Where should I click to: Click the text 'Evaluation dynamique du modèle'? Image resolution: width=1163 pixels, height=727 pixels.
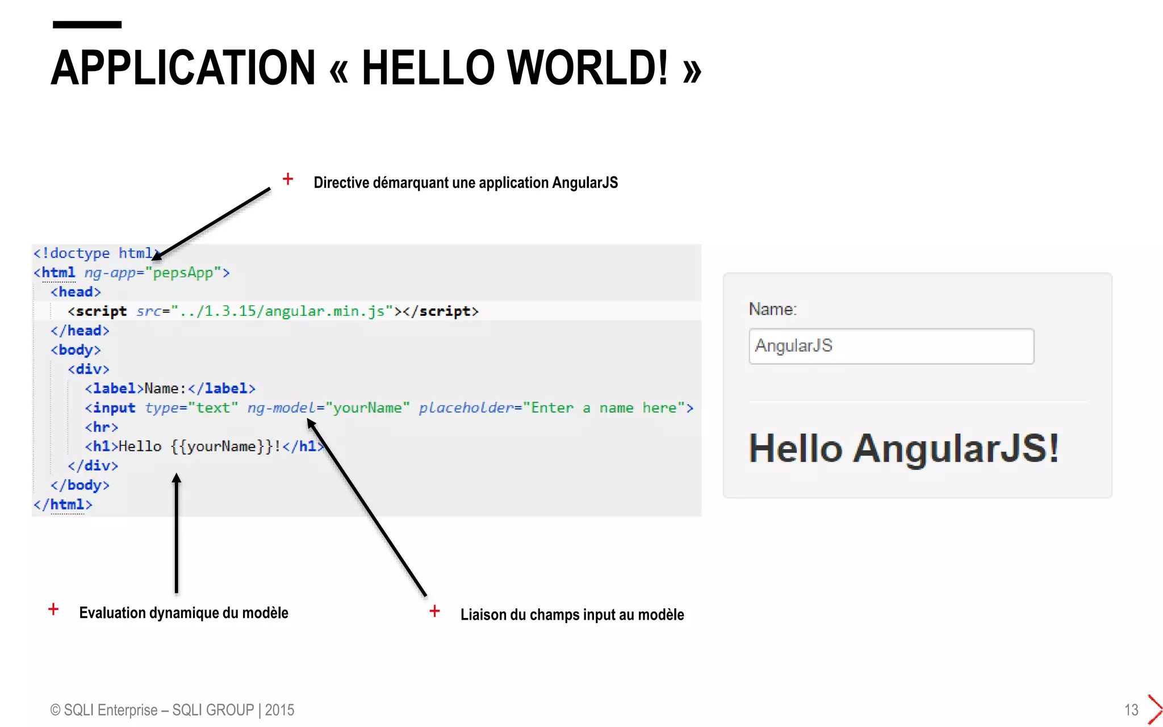(x=183, y=613)
